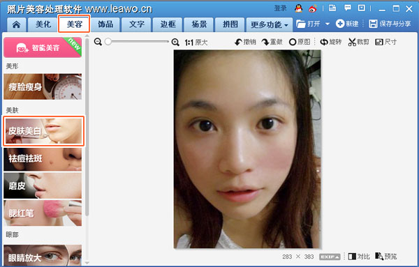Open the 瘦脸瘦身 slimming tool
Screen dimensions: 419x267
(x=43, y=86)
